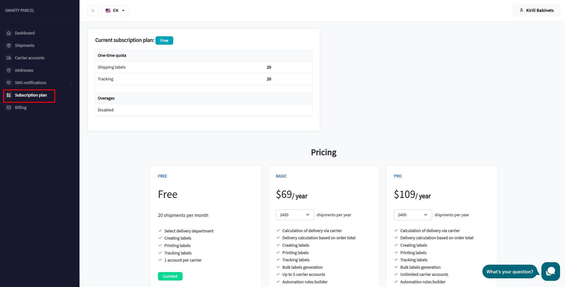The height and width of the screenshot is (287, 565).
Task: Click the Smarty Parcel logo text
Action: [x=20, y=11]
